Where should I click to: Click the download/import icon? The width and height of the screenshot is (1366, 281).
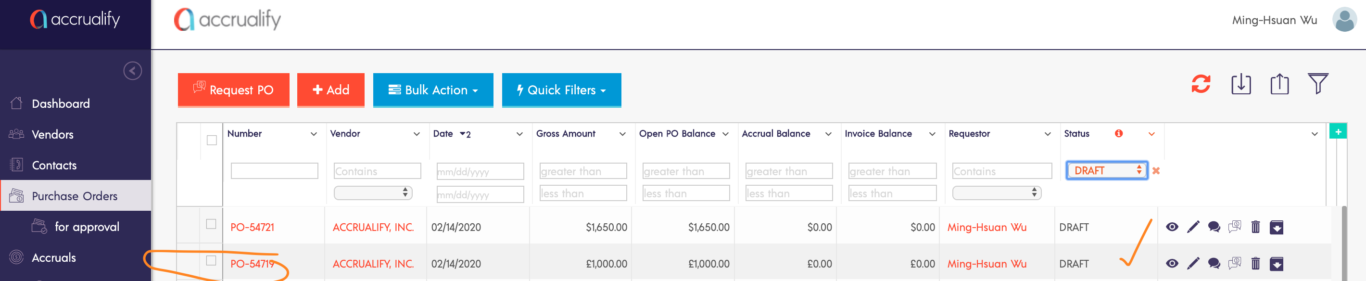1240,84
